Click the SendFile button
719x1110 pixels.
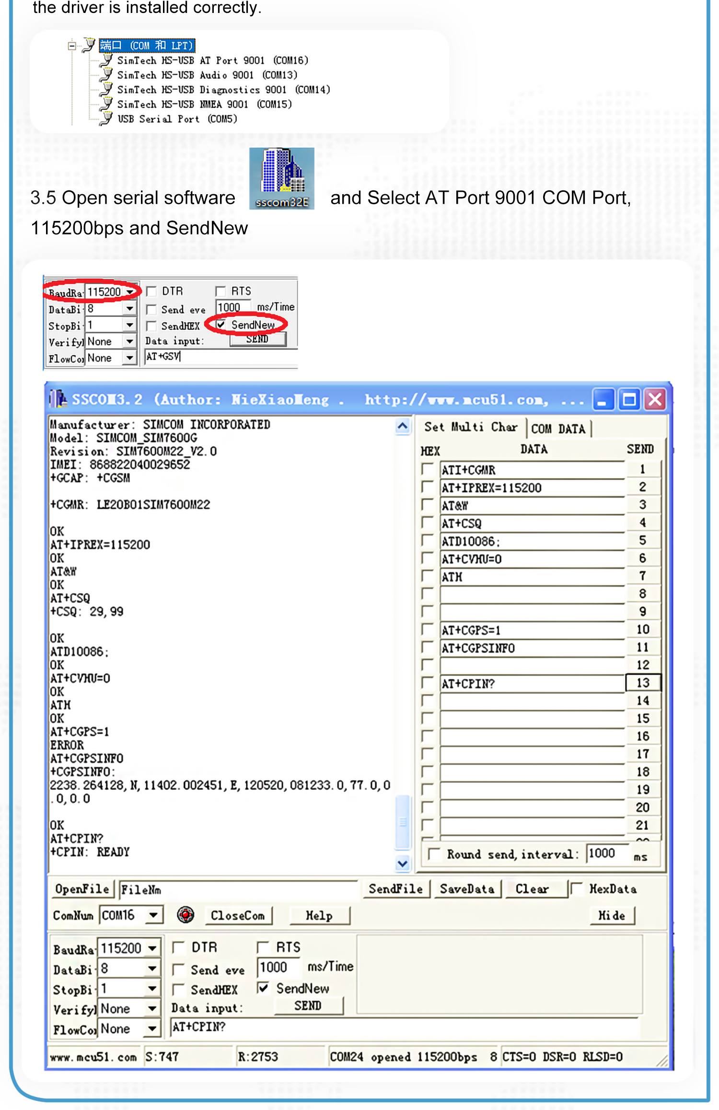(x=396, y=889)
